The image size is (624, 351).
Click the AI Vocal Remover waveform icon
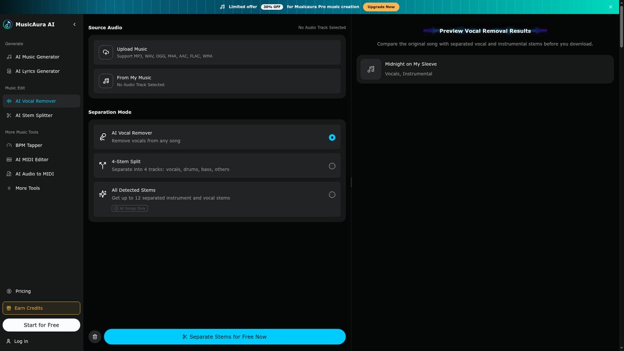coord(9,101)
